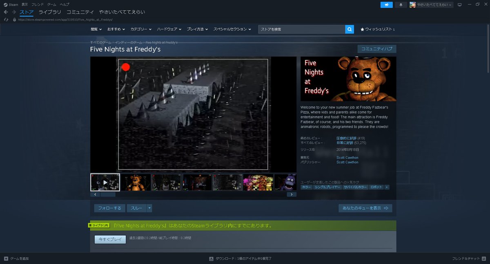The width and height of the screenshot is (490, 264).
Task: Switch to Big Picture mode with the monitor icon
Action: 459,4
